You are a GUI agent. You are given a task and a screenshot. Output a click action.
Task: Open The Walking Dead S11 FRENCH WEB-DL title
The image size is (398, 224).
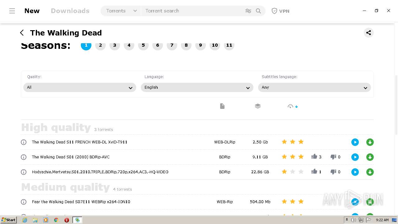pos(80,142)
